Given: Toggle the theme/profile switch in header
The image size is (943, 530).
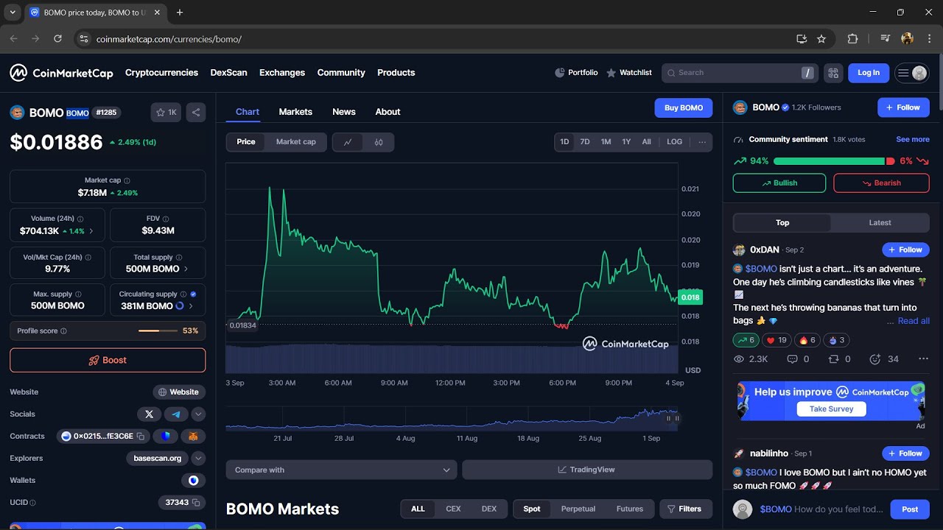Looking at the screenshot, I should [x=911, y=73].
